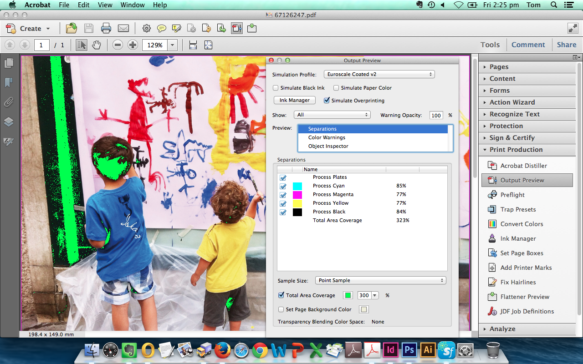Open the Simulation Profile dropdown

pyautogui.click(x=379, y=74)
